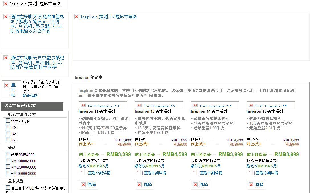This screenshot has width=315, height=193.
Task: Open 查看分期详情 for Inspiron 15
Action: [x=267, y=173]
